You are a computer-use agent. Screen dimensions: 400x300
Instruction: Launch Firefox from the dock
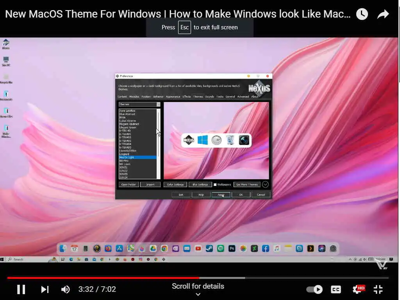click(108, 248)
